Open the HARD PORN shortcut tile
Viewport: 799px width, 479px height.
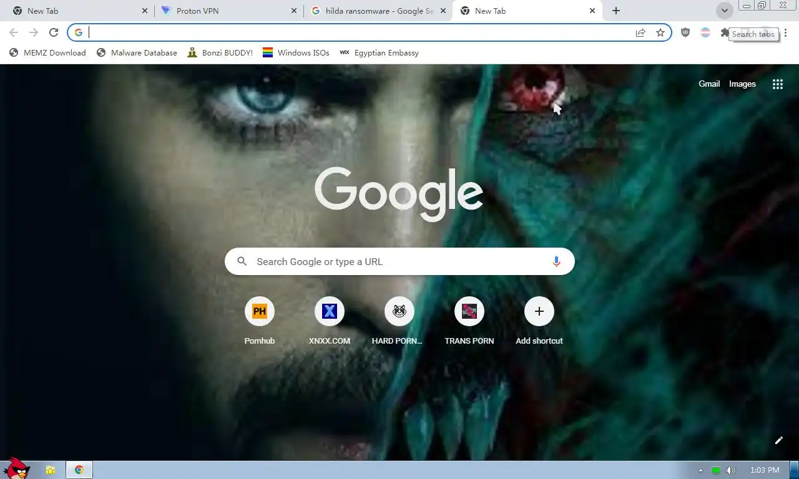(x=399, y=321)
